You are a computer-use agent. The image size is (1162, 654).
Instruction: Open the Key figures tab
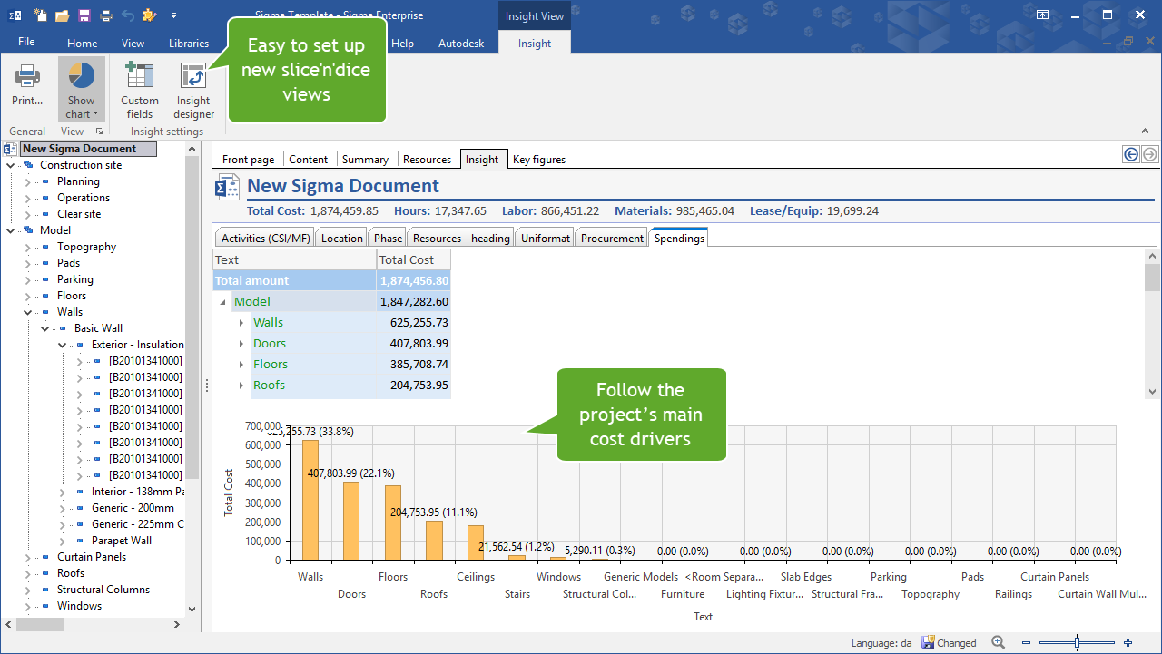(x=538, y=159)
